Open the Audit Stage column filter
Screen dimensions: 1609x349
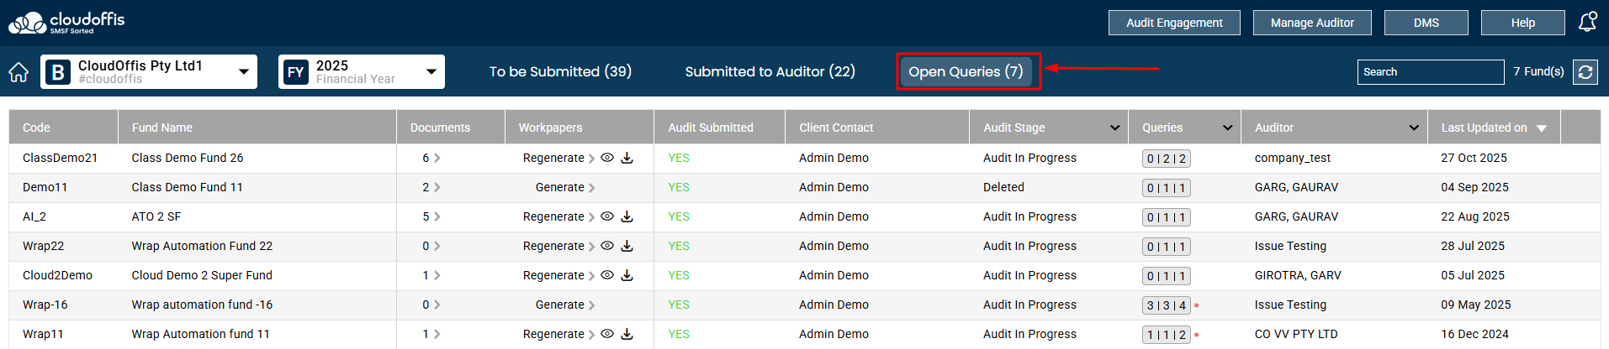pyautogui.click(x=1114, y=128)
